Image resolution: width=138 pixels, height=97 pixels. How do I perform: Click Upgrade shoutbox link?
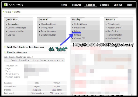pos(16,31)
